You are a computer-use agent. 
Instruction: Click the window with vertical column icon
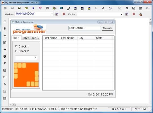[82, 8]
